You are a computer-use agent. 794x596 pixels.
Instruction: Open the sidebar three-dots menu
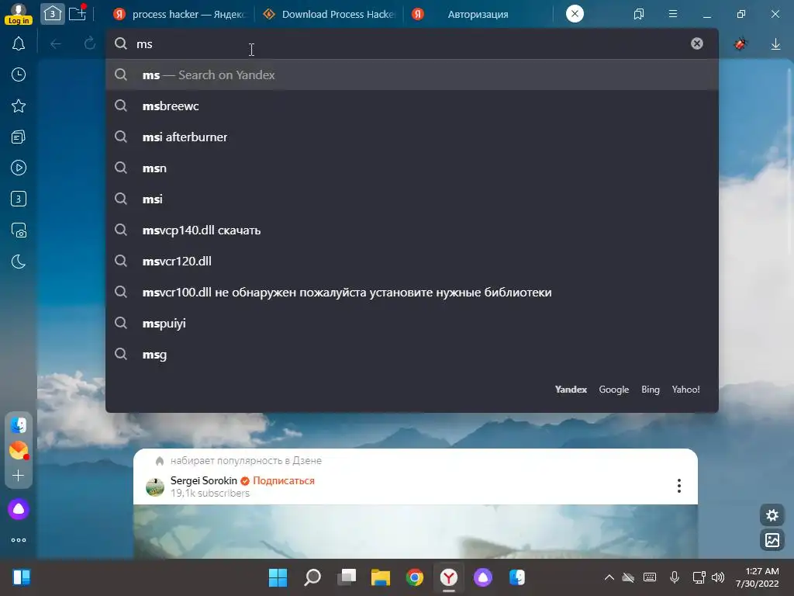[19, 540]
